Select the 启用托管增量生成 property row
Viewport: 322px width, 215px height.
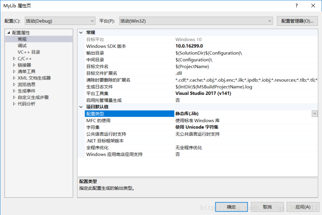tap(201, 100)
